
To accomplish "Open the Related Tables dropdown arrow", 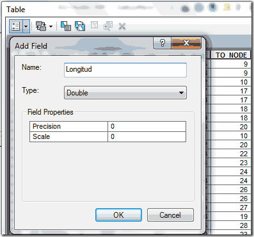I will click(51, 26).
